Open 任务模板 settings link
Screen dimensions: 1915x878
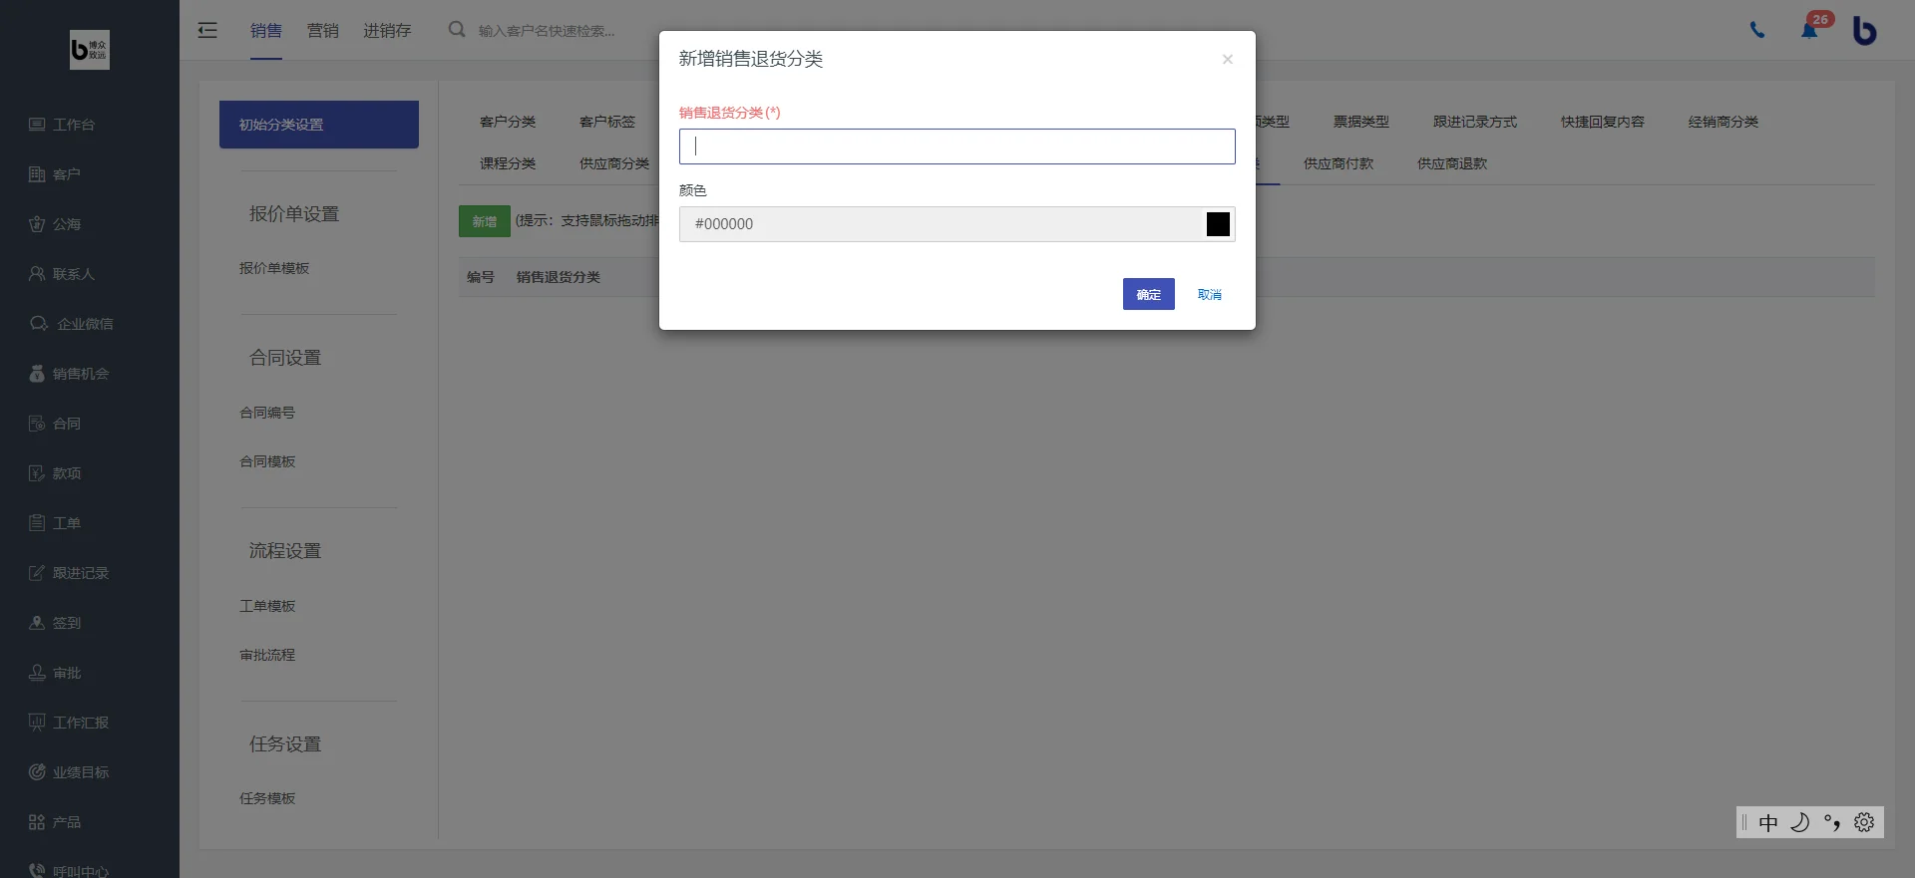point(267,798)
